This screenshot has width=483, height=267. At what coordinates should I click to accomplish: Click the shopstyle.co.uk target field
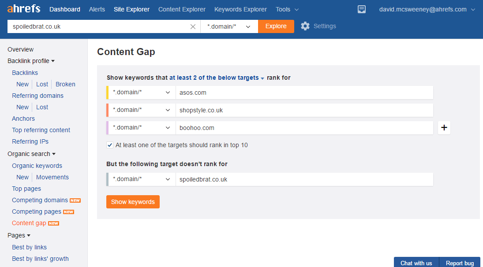tap(304, 110)
